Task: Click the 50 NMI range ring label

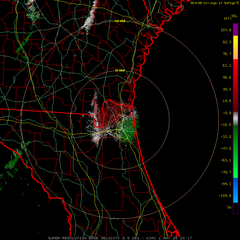Action: pos(120,71)
